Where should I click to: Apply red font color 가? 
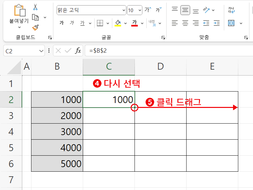pos(135,23)
